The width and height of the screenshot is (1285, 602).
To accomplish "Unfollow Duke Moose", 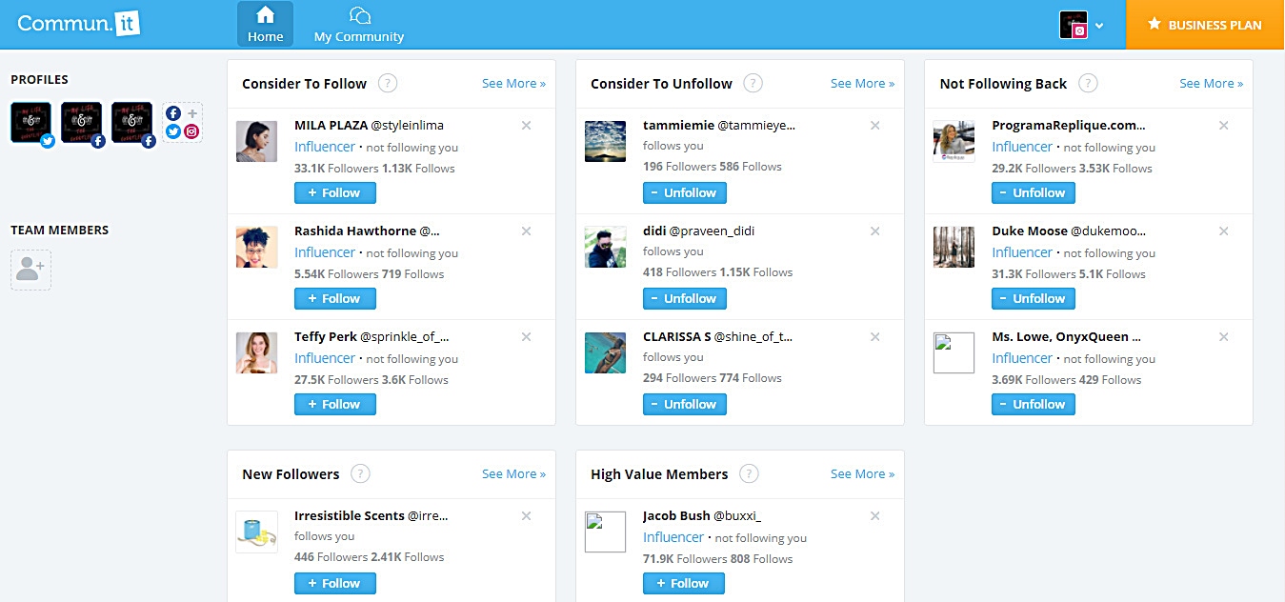I will coord(1033,298).
